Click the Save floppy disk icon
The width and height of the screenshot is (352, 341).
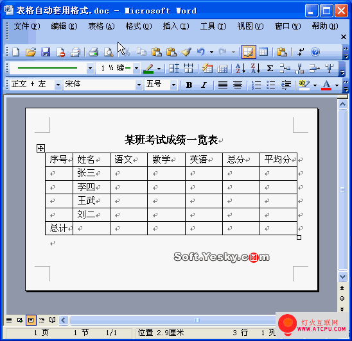46,52
